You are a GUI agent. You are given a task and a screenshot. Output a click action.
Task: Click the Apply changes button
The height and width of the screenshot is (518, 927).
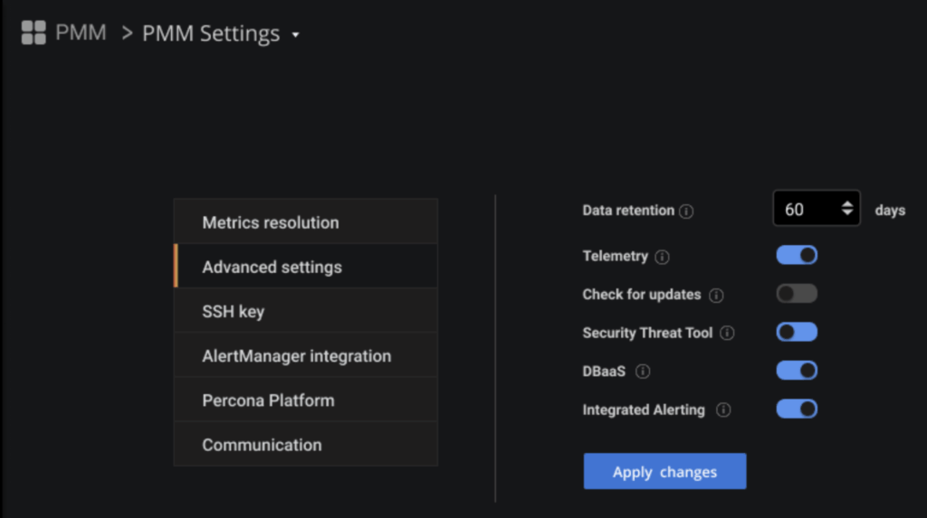664,471
